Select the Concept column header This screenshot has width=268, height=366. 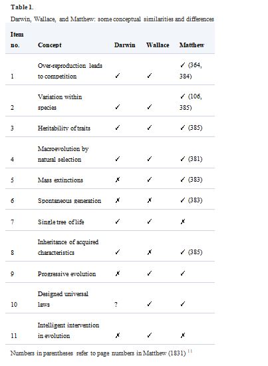click(x=50, y=45)
